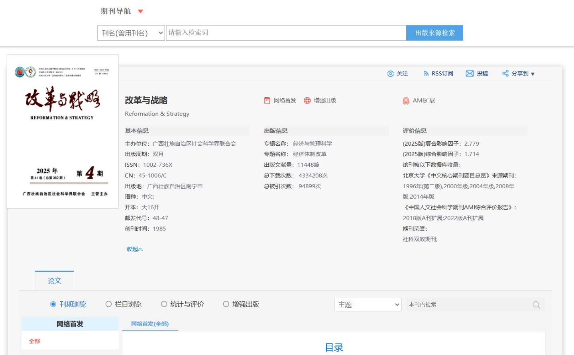
Task: Choose the 统计与评价 radio option
Action: tap(164, 304)
